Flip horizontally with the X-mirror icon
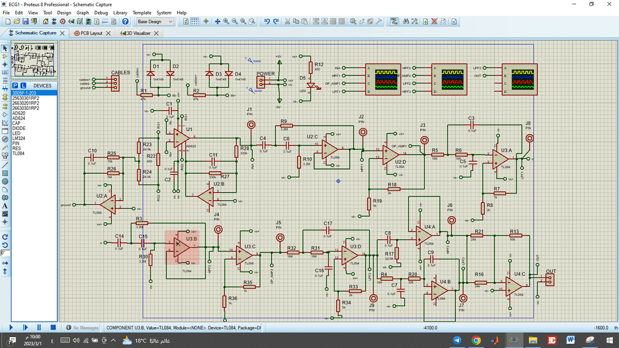This screenshot has width=619, height=348. coord(5,263)
